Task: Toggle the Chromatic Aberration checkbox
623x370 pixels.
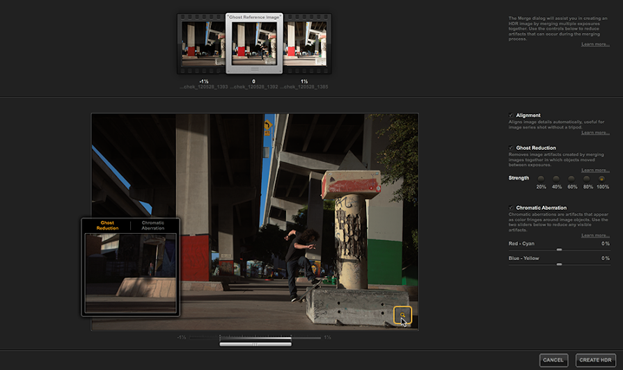Action: click(511, 208)
